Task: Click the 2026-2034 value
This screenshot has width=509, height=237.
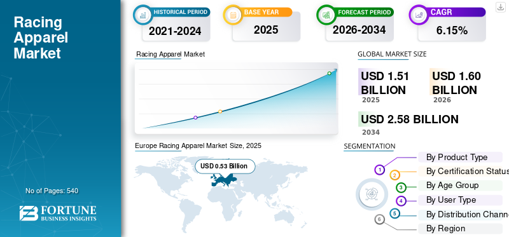Action: pos(359,30)
